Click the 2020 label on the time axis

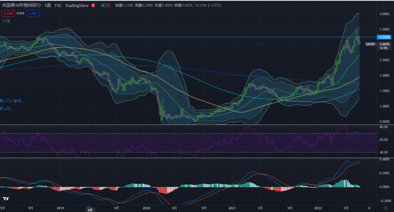[x=146, y=207]
